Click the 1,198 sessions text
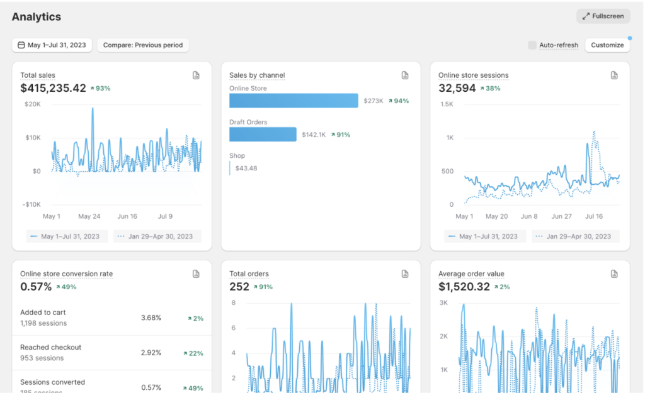645x393 pixels. pos(43,323)
